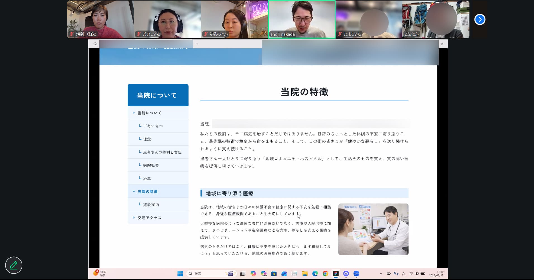Open the green pencil annotation tool
Viewport: 534px width, 280px height.
point(13,265)
